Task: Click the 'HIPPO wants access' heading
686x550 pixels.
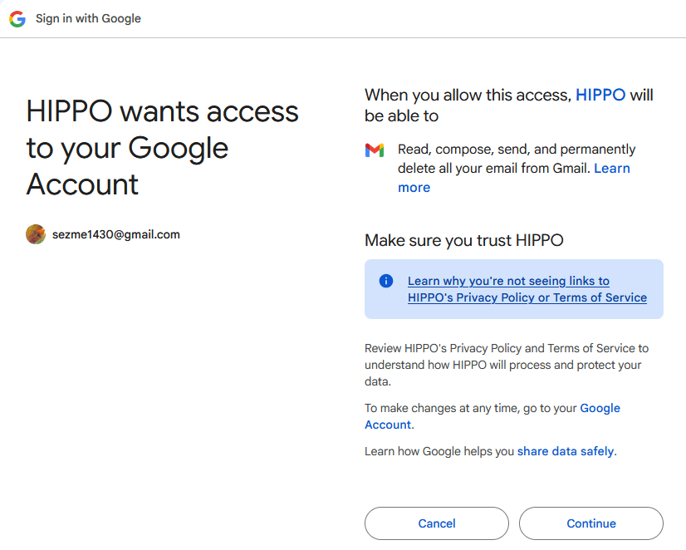Action: tap(162, 147)
